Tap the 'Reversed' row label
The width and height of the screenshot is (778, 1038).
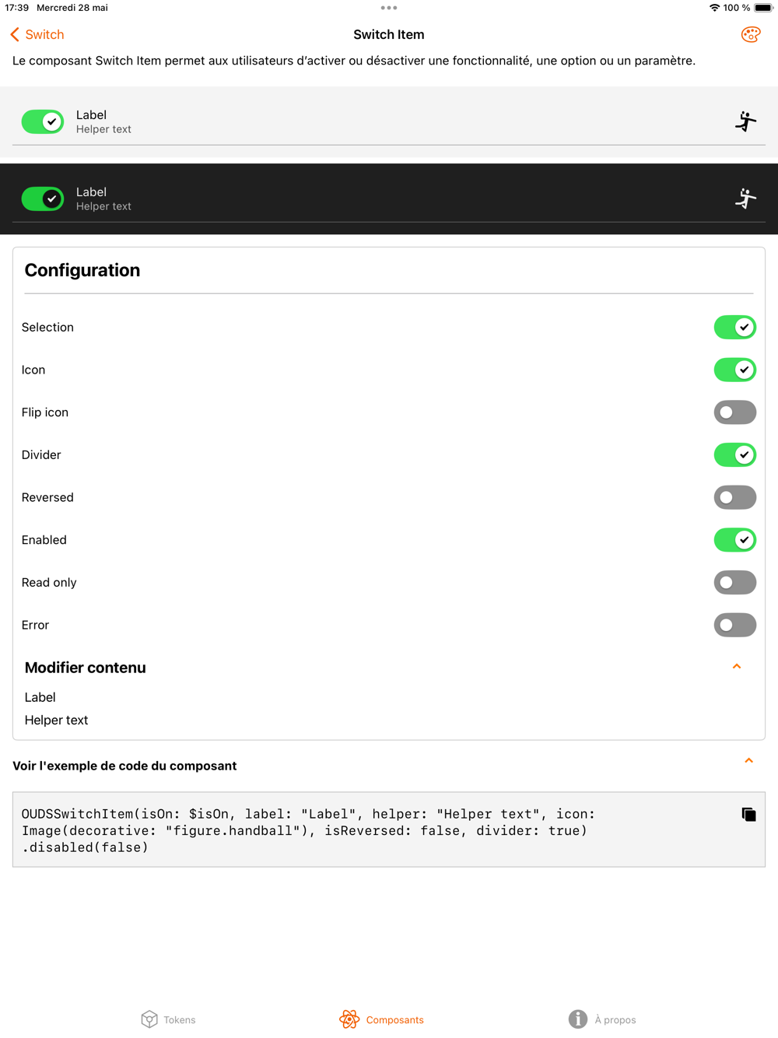pos(47,497)
